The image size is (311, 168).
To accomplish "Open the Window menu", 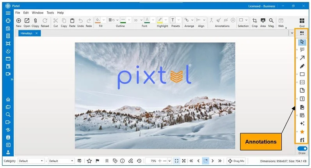I will click(37, 13).
